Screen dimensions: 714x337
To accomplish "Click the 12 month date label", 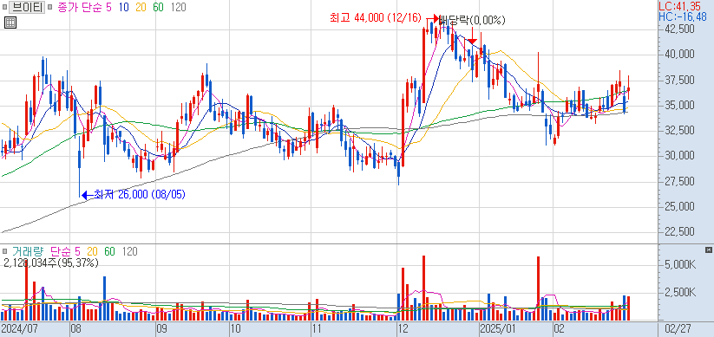I will [403, 329].
